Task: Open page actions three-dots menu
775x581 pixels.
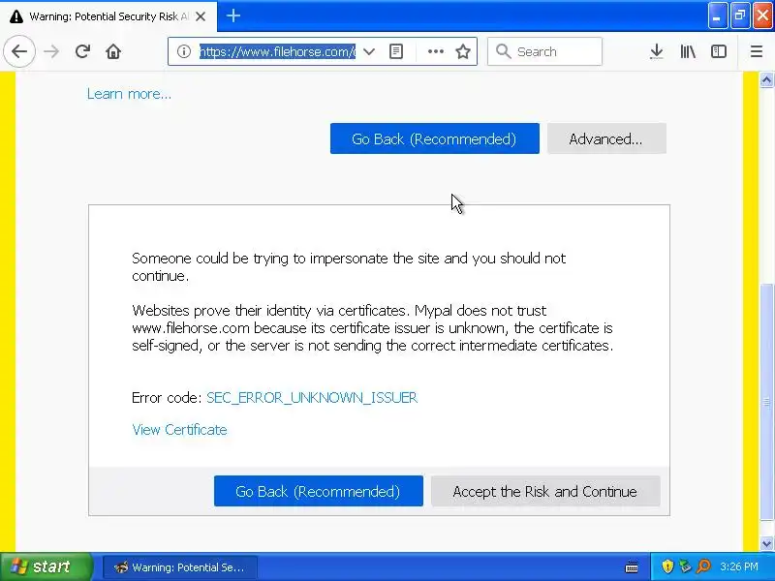Action: point(435,51)
